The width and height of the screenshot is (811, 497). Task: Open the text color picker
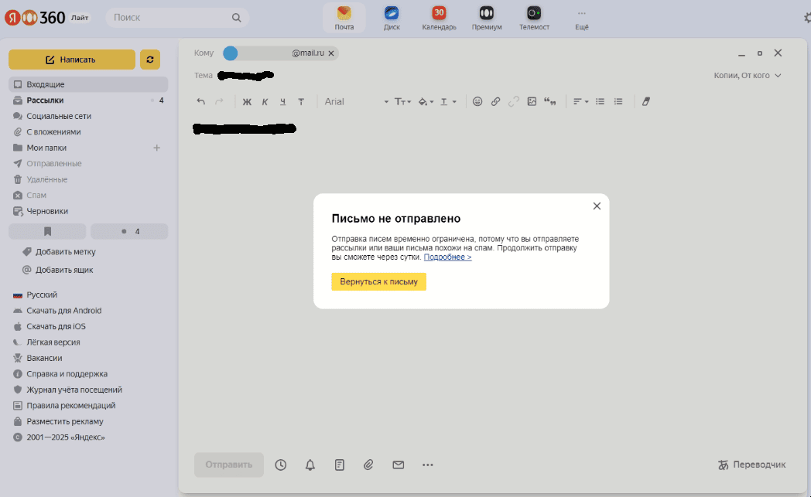[444, 101]
